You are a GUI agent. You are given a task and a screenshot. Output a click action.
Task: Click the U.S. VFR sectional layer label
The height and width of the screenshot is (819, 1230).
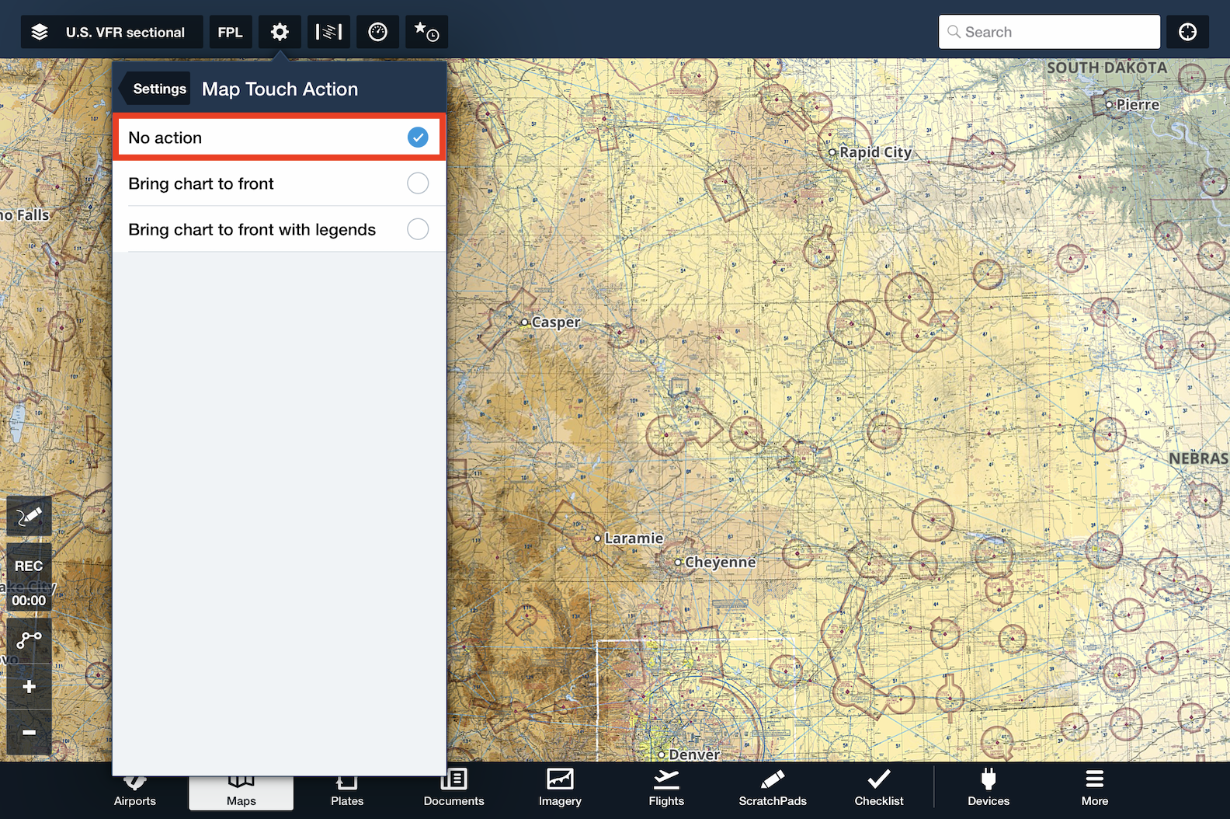(x=125, y=32)
